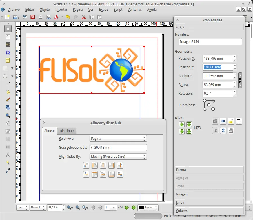
Task: Expand the Imagen section in Propiedades
Action: 209,194
